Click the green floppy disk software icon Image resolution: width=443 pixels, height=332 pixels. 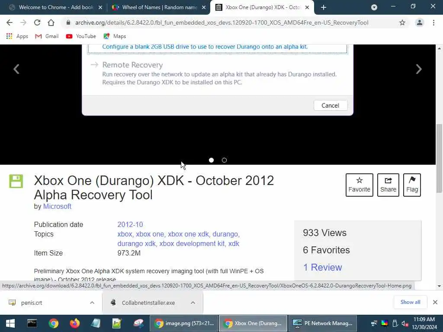(16, 181)
